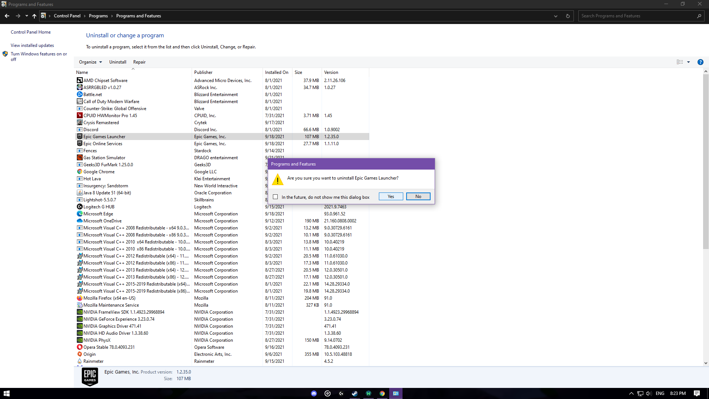Screen dimensions: 709x399
Task: Expand the view options dropdown arrow
Action: click(688, 62)
